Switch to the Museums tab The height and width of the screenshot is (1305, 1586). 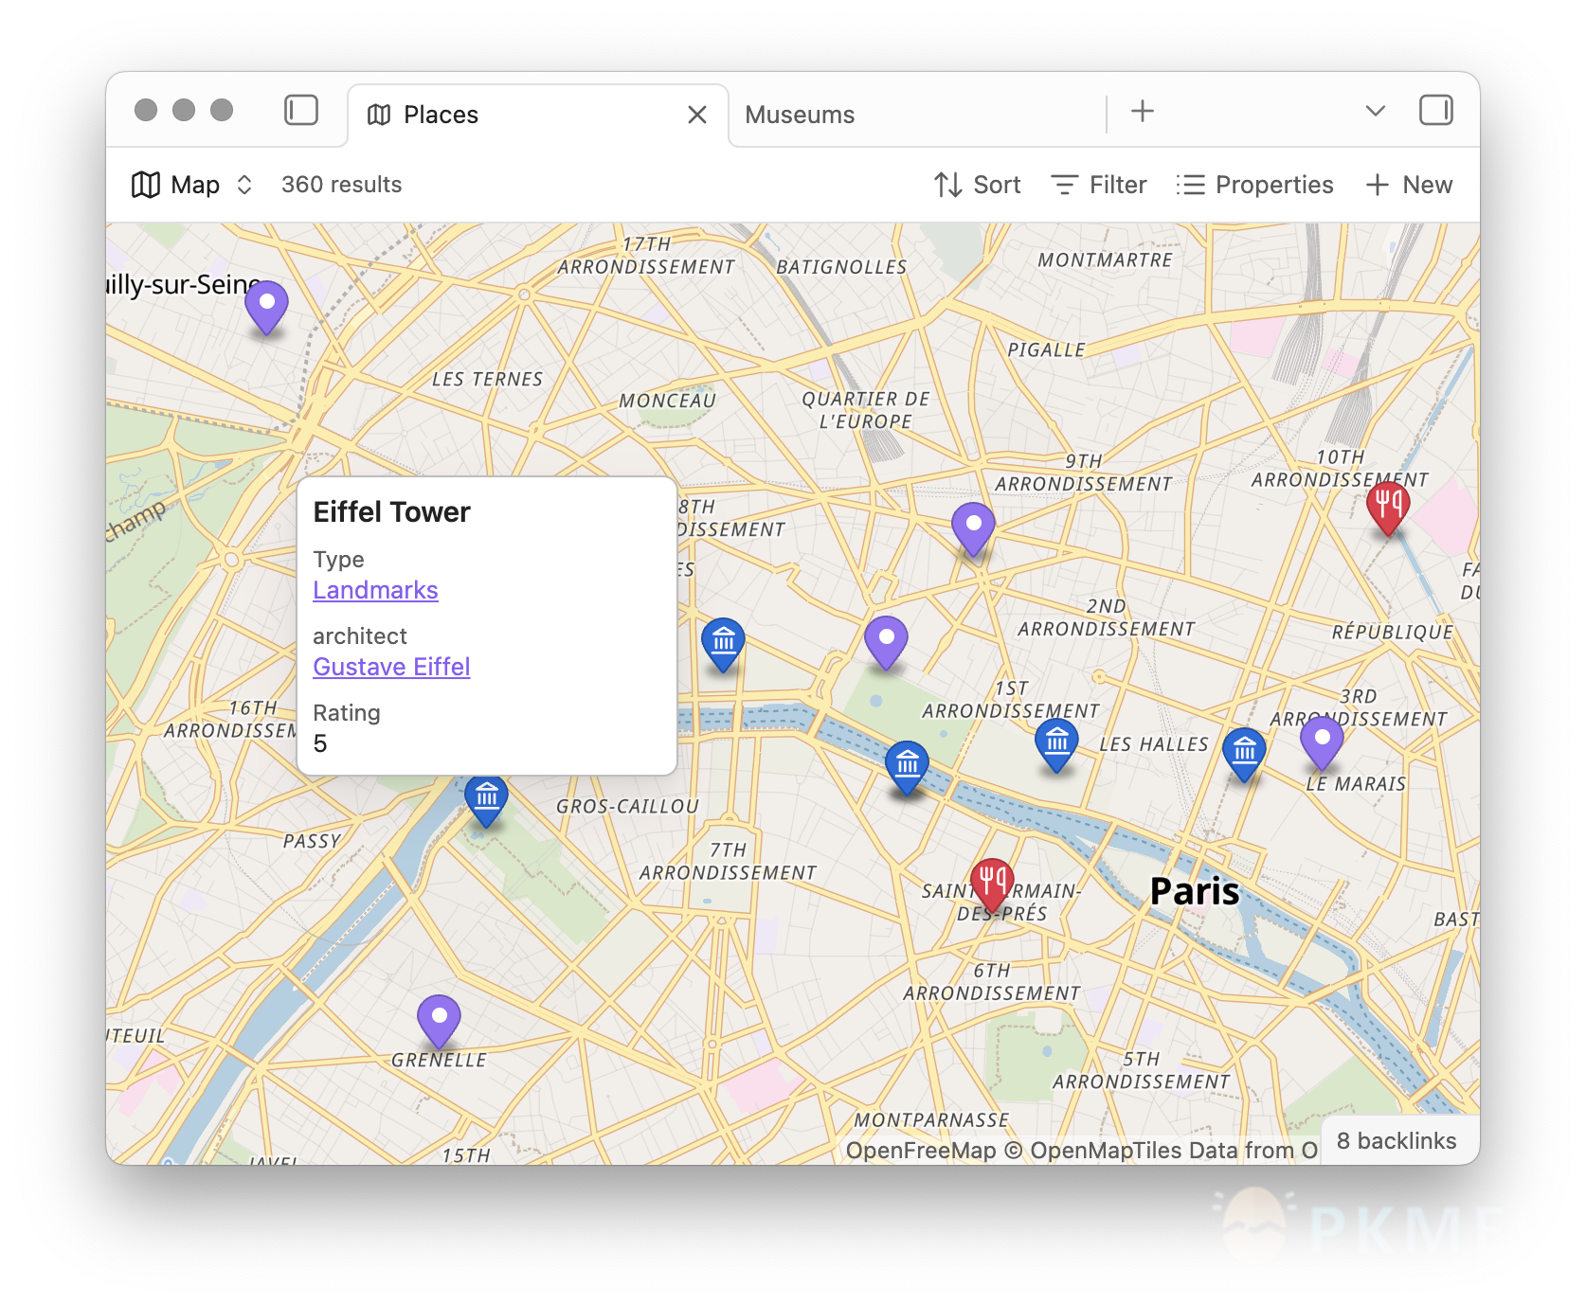tap(800, 115)
